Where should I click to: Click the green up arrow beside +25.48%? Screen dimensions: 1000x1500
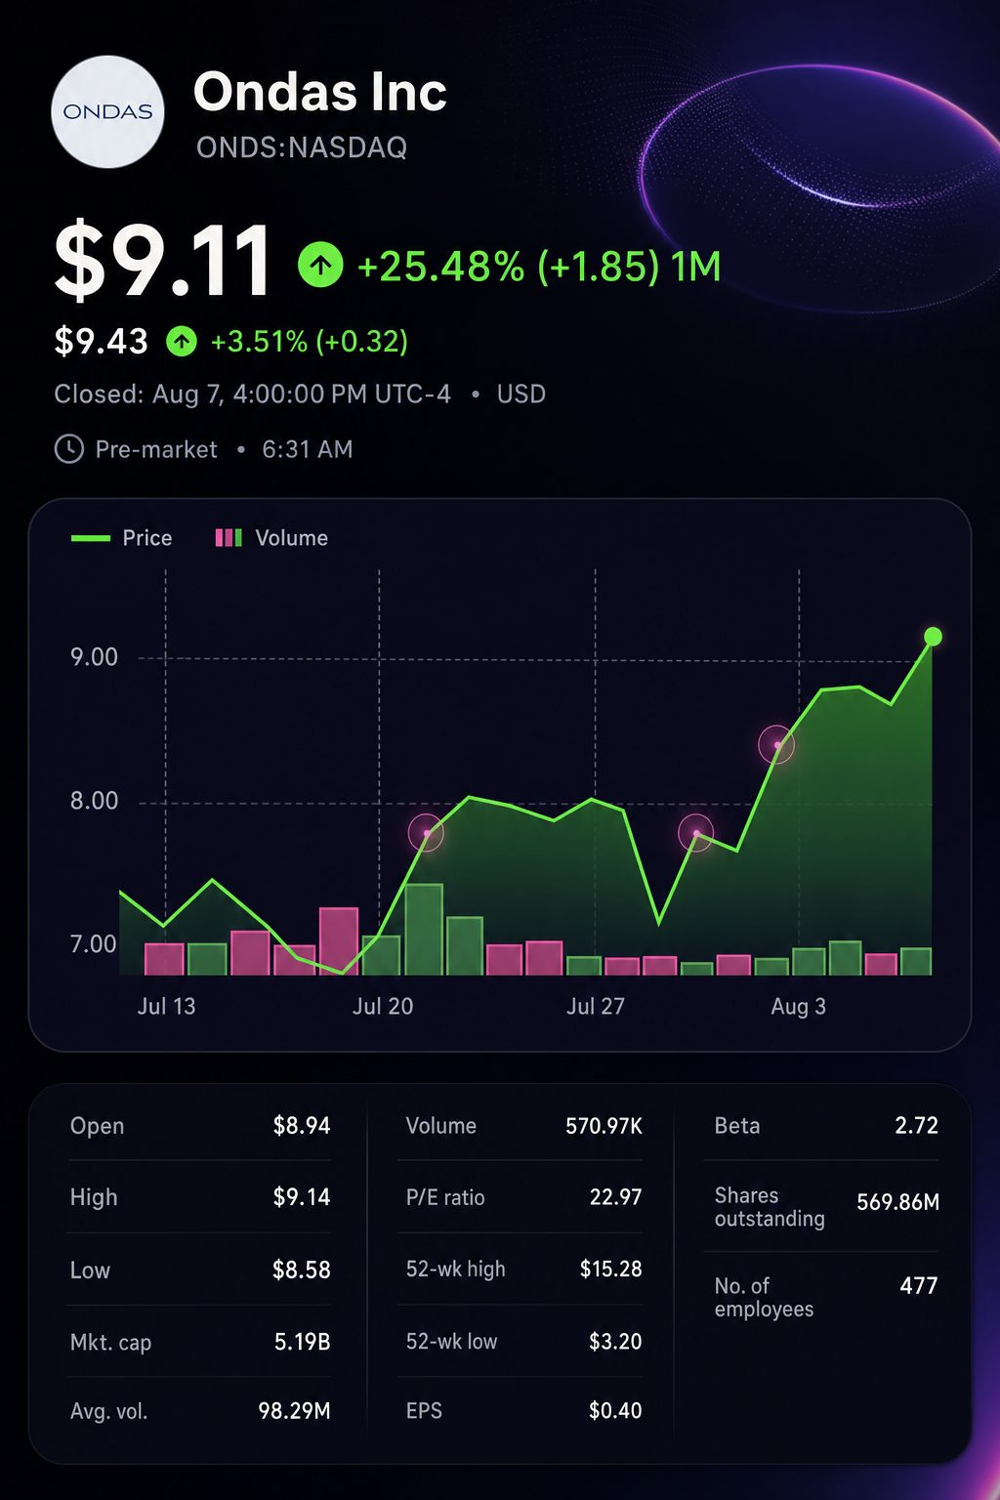pyautogui.click(x=320, y=265)
